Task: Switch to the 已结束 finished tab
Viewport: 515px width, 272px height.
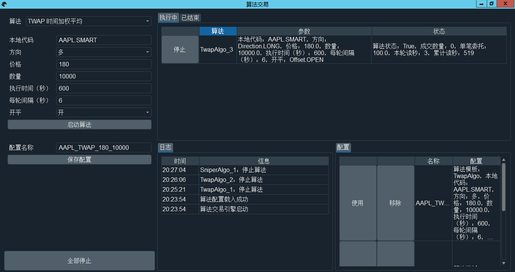Action: 190,18
